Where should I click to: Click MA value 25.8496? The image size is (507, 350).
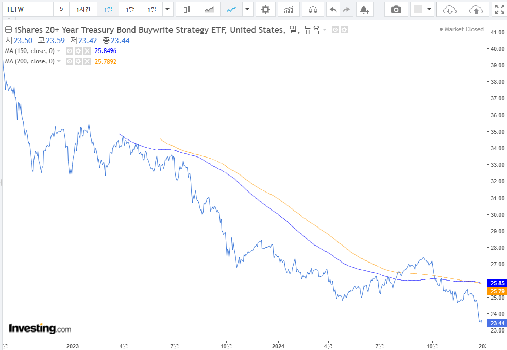pyautogui.click(x=106, y=51)
